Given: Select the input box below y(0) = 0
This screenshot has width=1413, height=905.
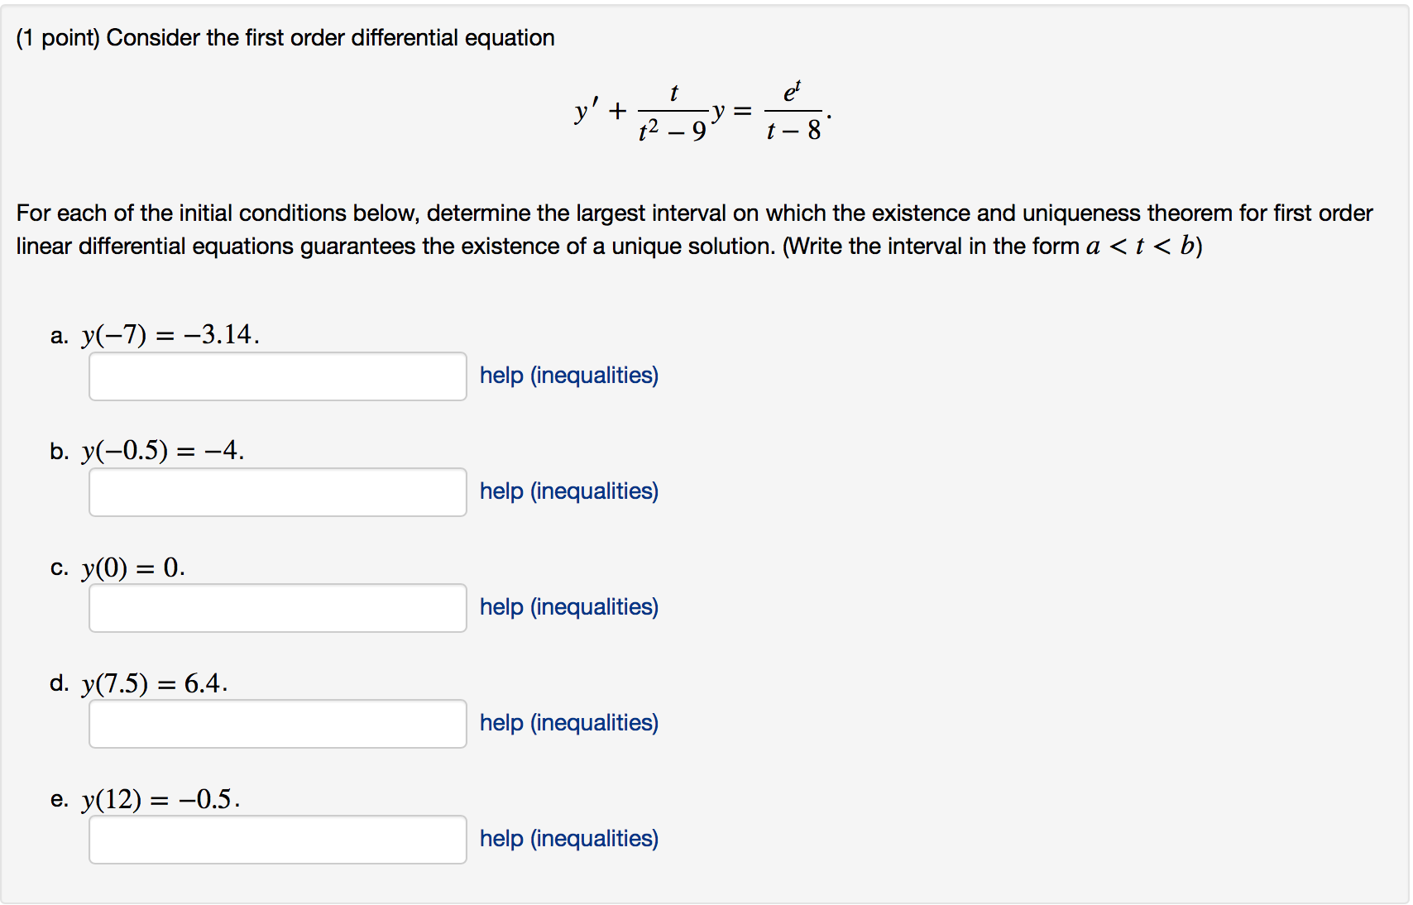Looking at the screenshot, I should (x=277, y=608).
